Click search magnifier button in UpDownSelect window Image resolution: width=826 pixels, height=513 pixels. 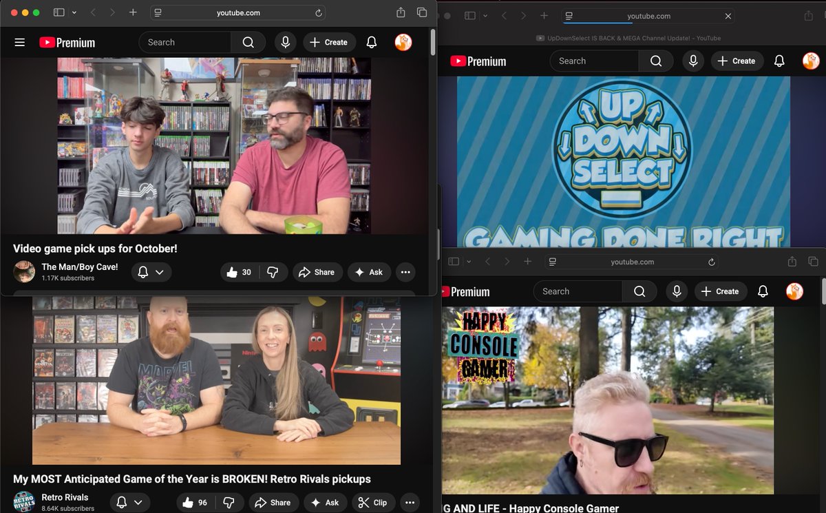click(x=657, y=61)
